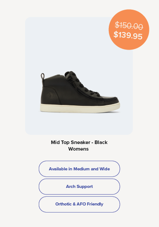This screenshot has height=227, width=159.
Task: Choose the Arch Support feature tag
Action: [x=79, y=187]
